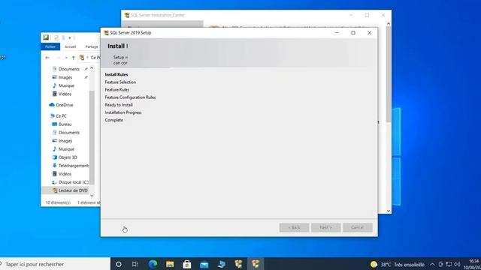Click the volume icon in system tray
481x270 pixels.
457,264
